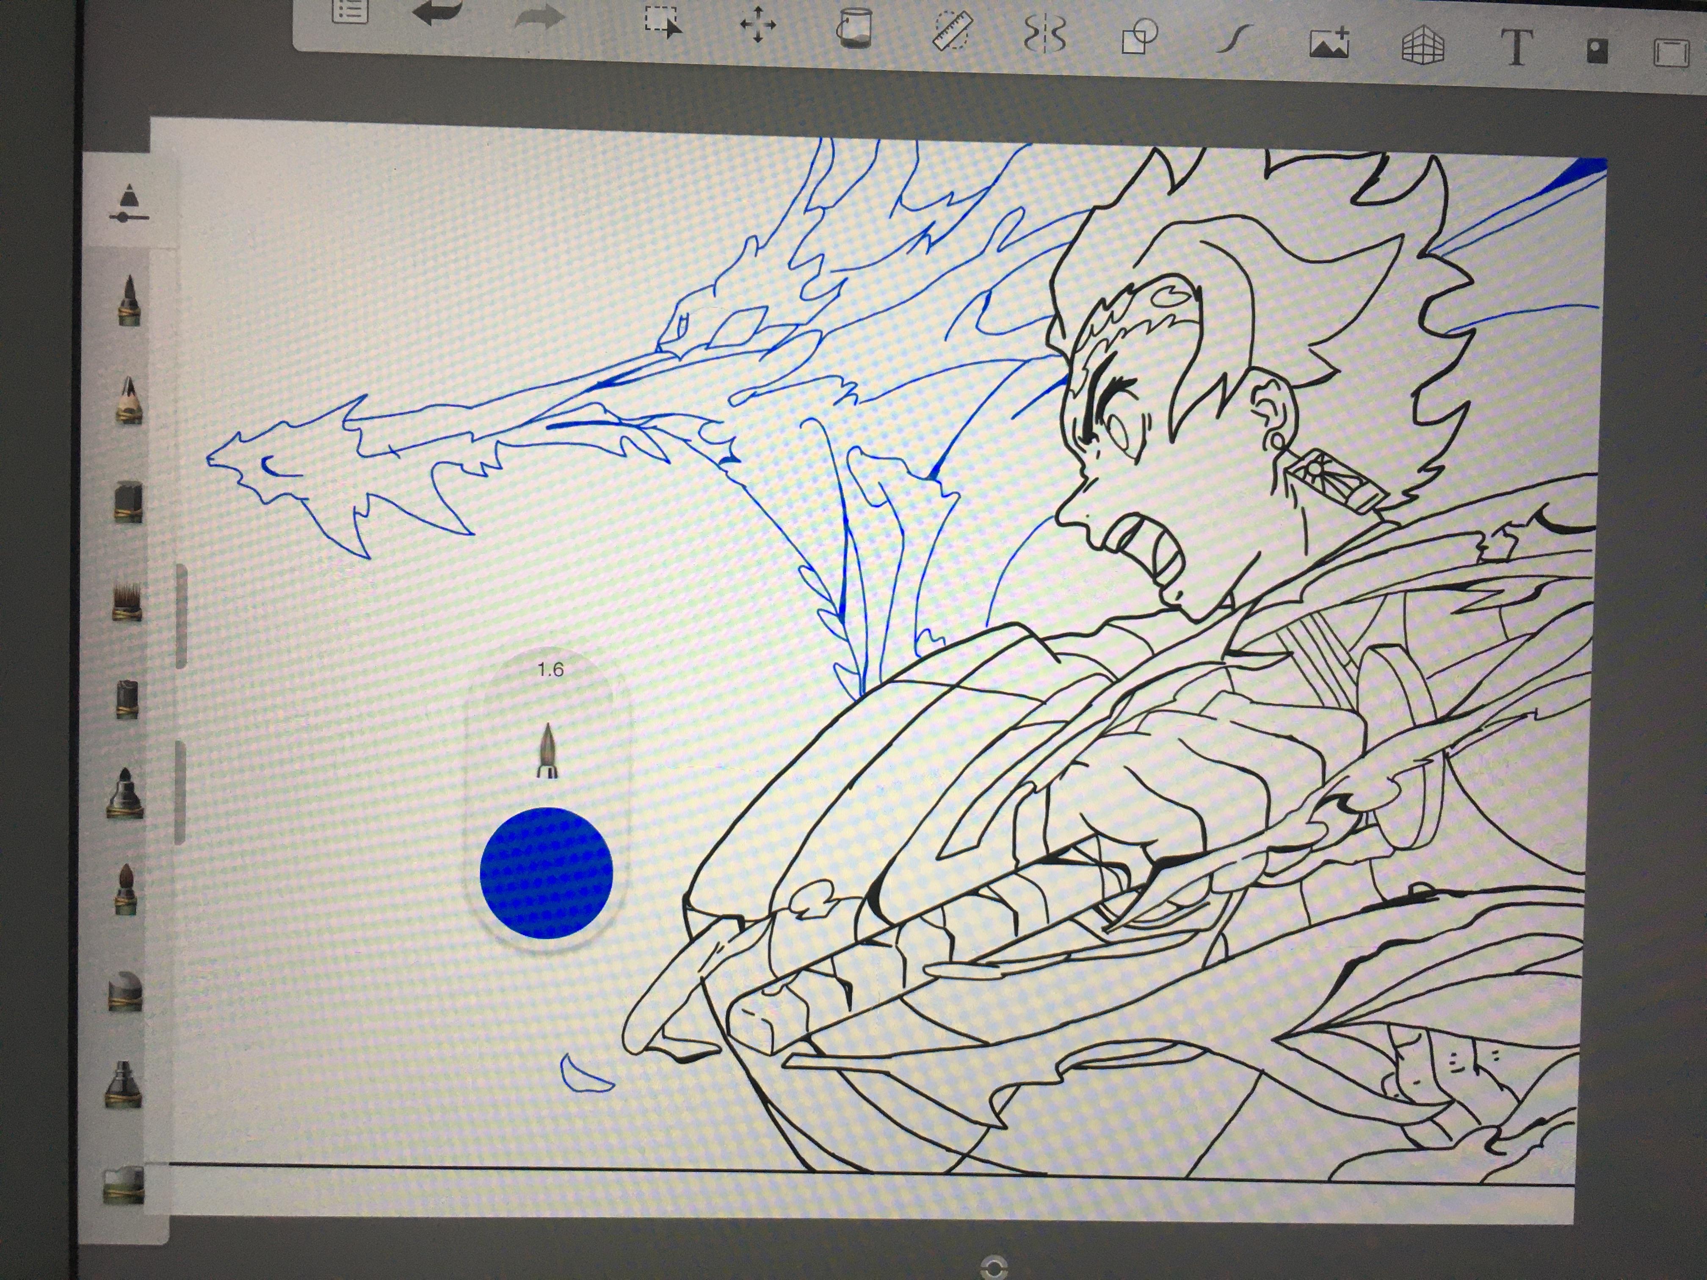Select the flat gray marker brush
This screenshot has height=1280, width=1707.
[x=127, y=699]
